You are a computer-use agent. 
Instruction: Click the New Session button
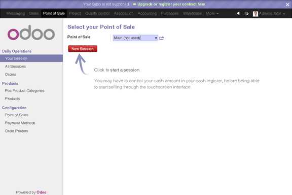pyautogui.click(x=83, y=49)
